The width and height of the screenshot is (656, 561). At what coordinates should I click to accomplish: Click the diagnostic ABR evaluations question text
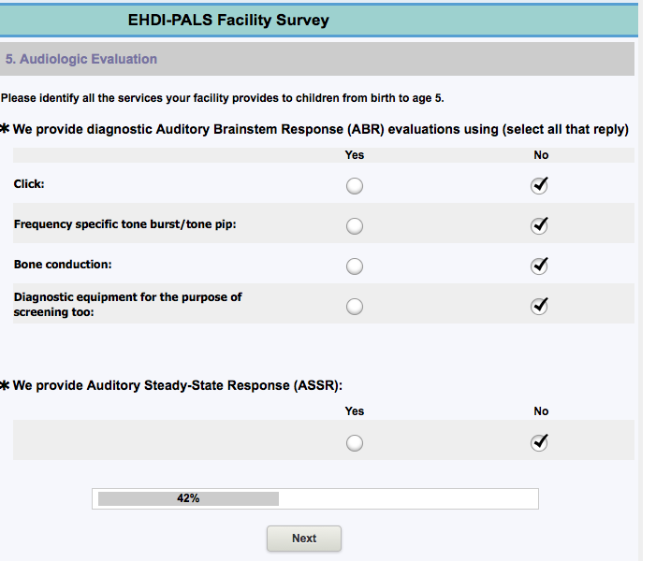320,129
